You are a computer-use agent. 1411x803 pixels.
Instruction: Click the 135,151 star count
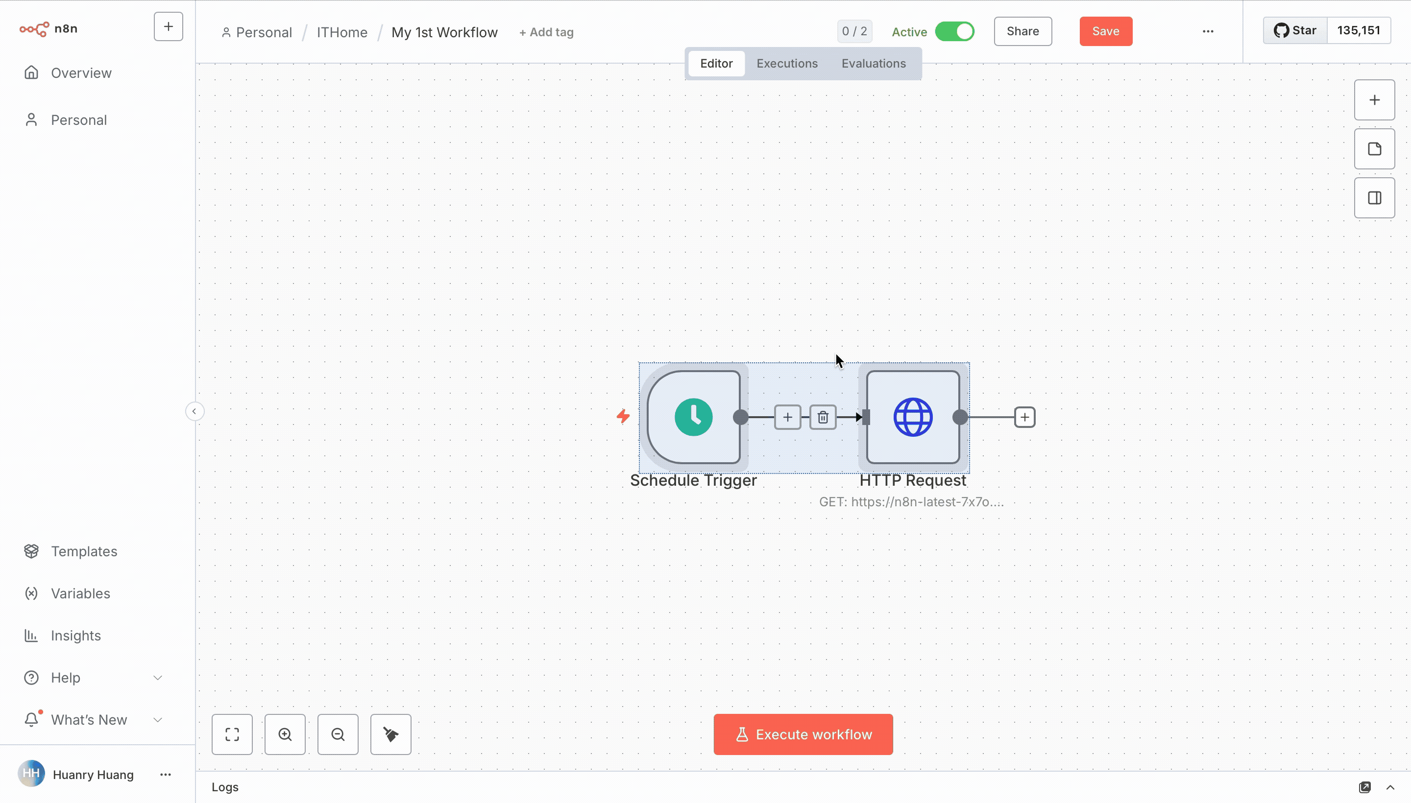click(1359, 30)
